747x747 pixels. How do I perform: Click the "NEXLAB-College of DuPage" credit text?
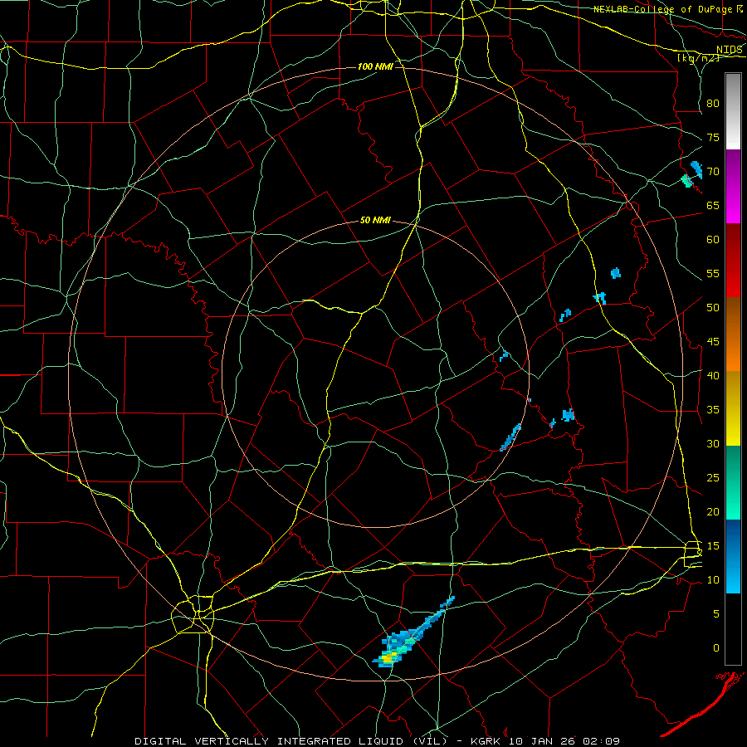pos(662,9)
